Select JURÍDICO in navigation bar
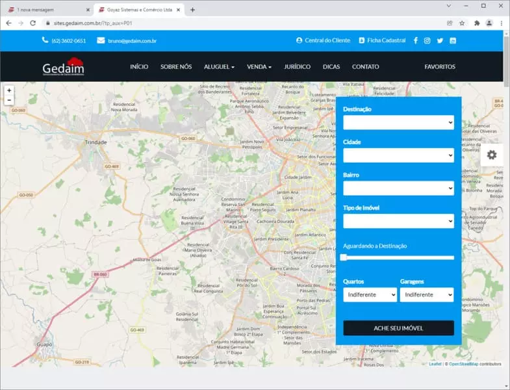 pos(297,67)
